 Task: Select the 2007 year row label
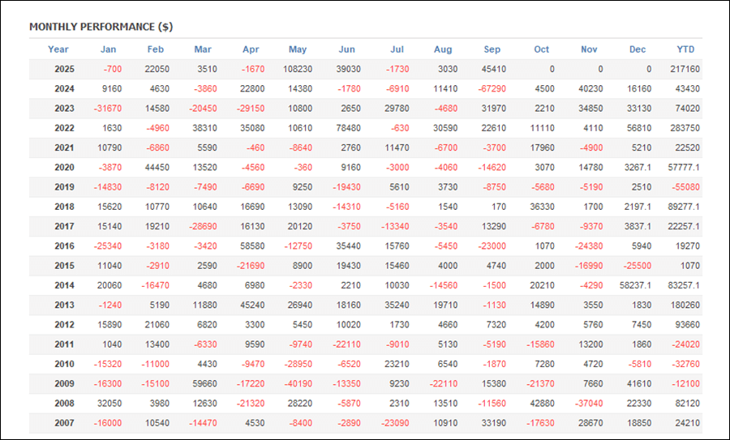click(64, 423)
